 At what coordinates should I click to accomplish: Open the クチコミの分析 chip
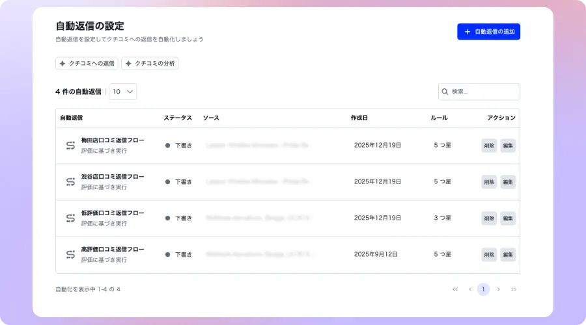150,64
